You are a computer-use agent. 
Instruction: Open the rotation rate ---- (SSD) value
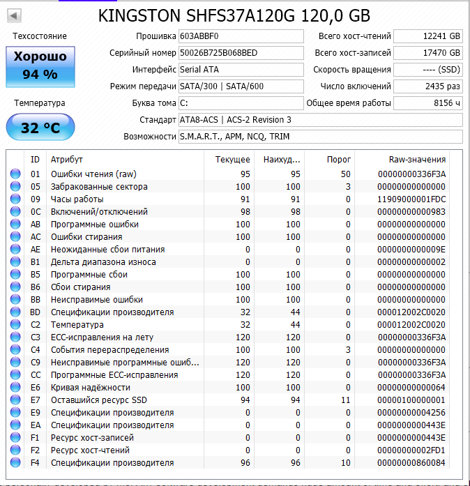pyautogui.click(x=428, y=70)
